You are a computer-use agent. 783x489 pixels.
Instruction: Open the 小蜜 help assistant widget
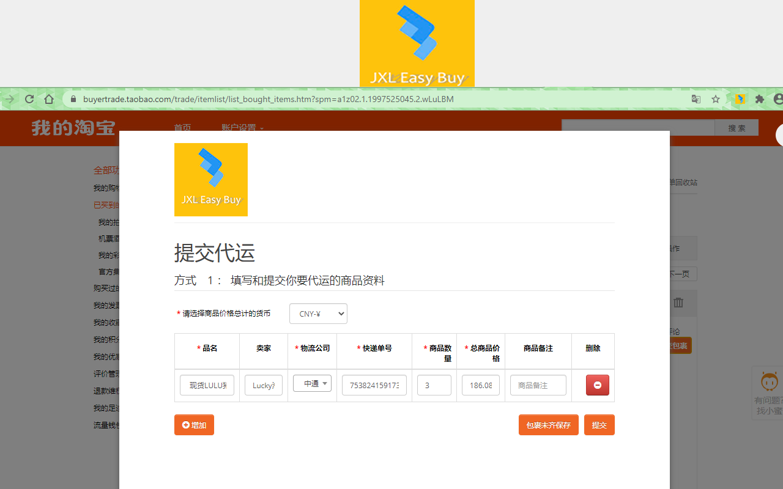pyautogui.click(x=769, y=393)
